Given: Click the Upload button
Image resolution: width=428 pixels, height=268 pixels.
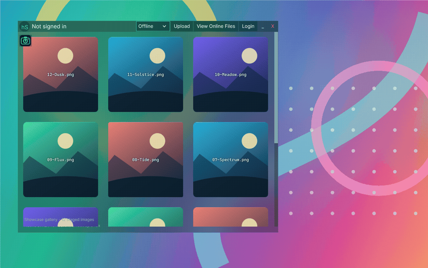Looking at the screenshot, I should (x=182, y=26).
